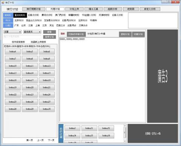Open the 直选复式 dropdown
Image resolution: width=181 pixels, height=146 pixels.
coord(32,32)
